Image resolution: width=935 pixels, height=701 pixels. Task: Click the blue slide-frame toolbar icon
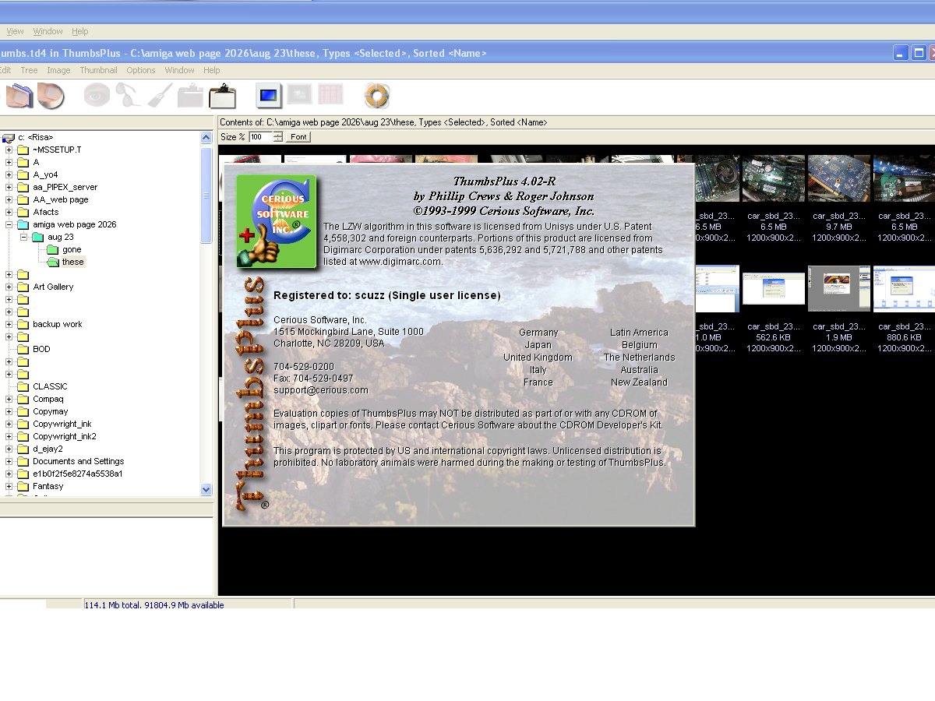coord(269,95)
